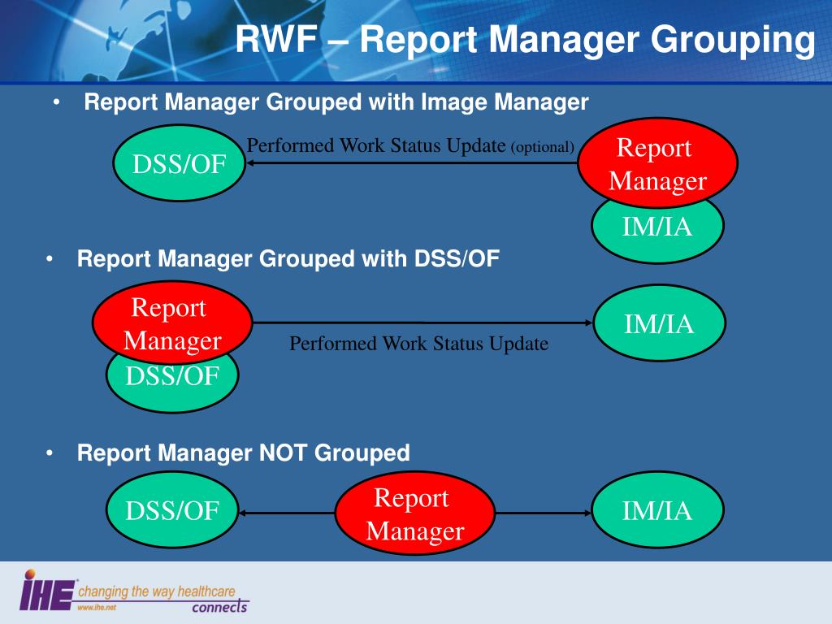
Task: Click the DSS/OF ellipse in the Image Manager grouping diagram
Action: click(180, 163)
